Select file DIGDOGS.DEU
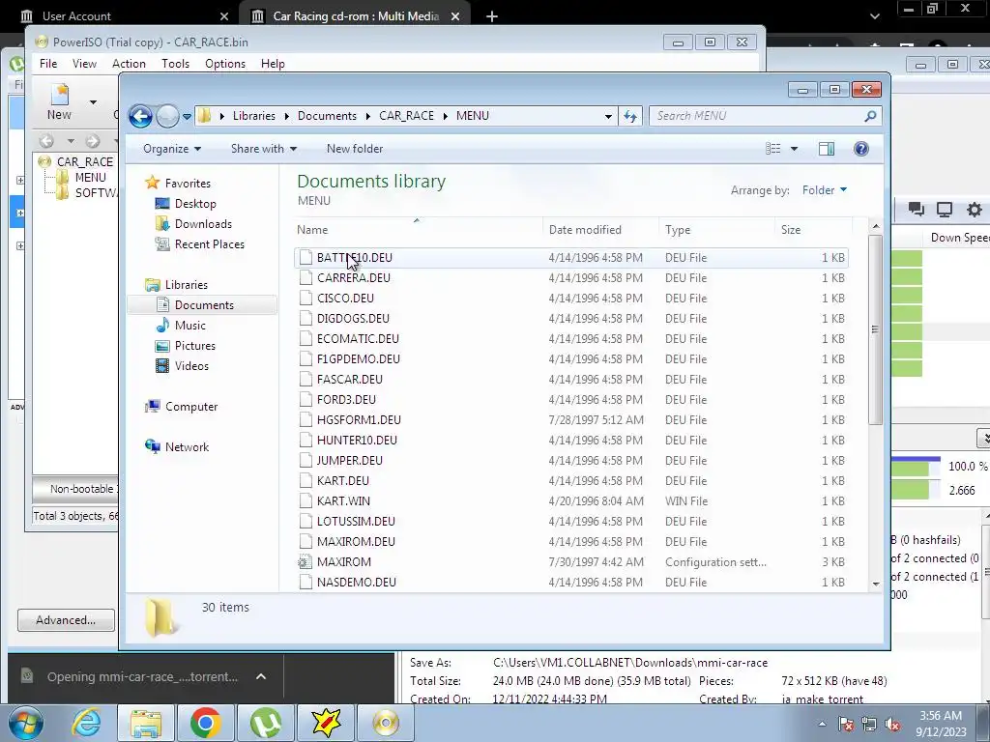990x742 pixels. tap(570, 319)
